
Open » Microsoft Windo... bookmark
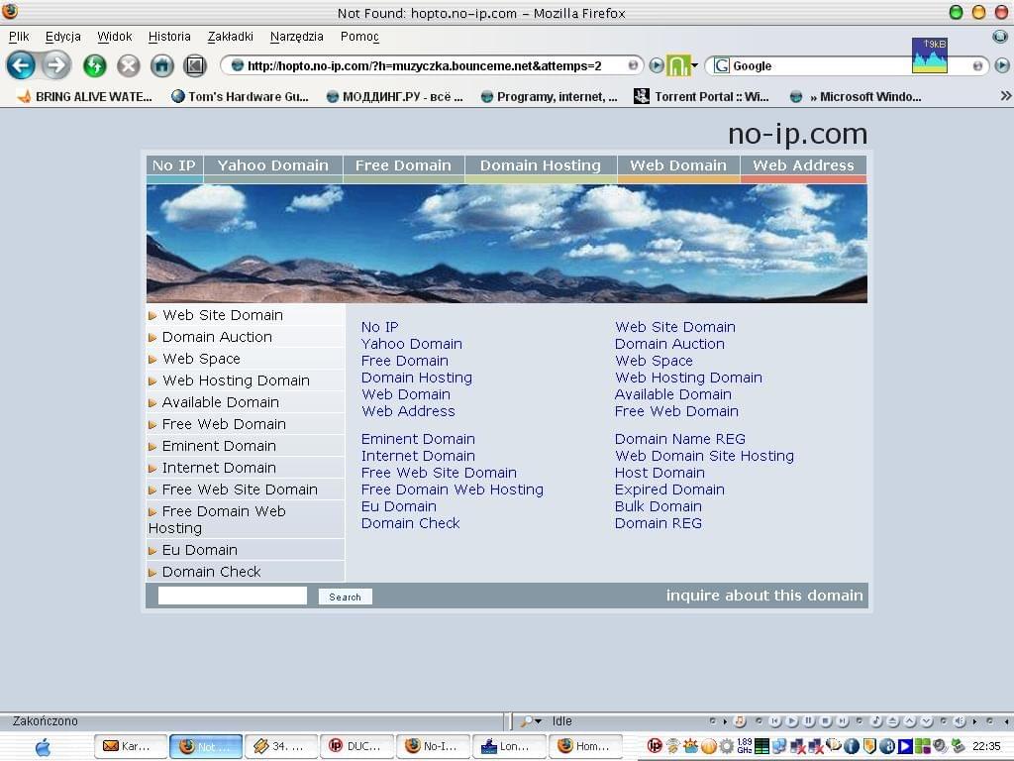pyautogui.click(x=856, y=96)
